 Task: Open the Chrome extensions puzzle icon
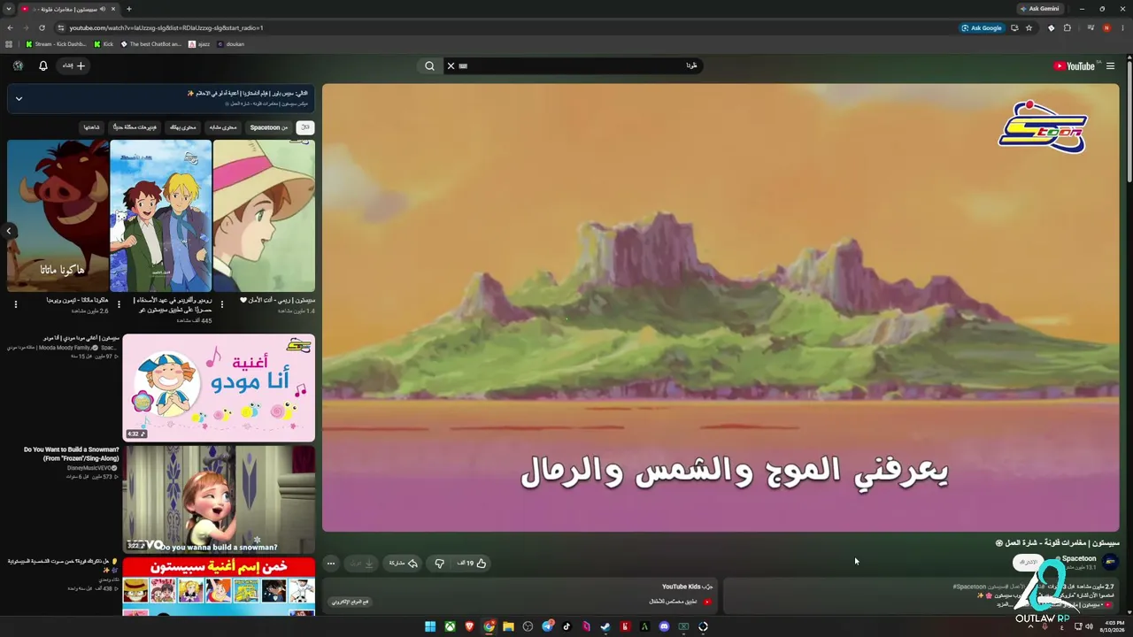coord(1067,27)
